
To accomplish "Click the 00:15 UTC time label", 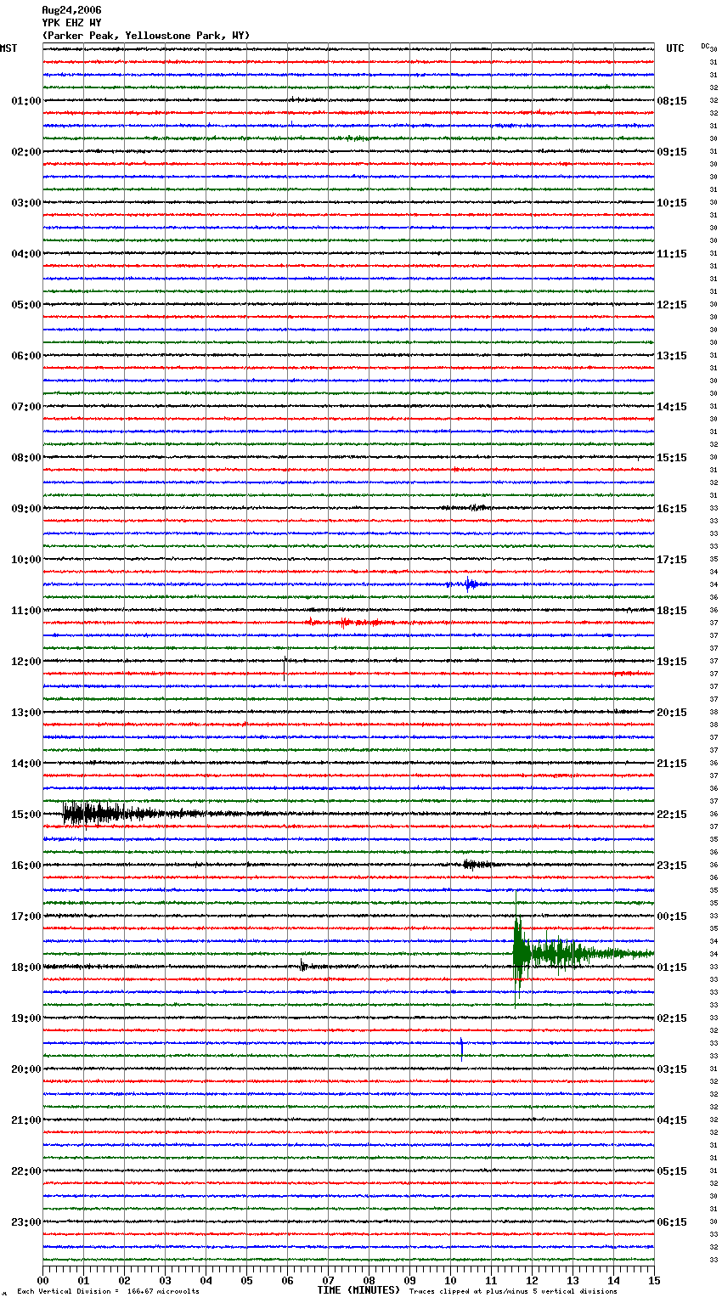I will click(672, 917).
